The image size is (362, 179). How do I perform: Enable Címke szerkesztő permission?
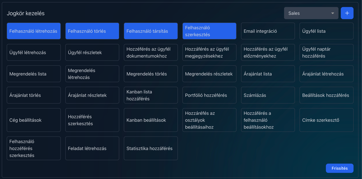(x=326, y=120)
